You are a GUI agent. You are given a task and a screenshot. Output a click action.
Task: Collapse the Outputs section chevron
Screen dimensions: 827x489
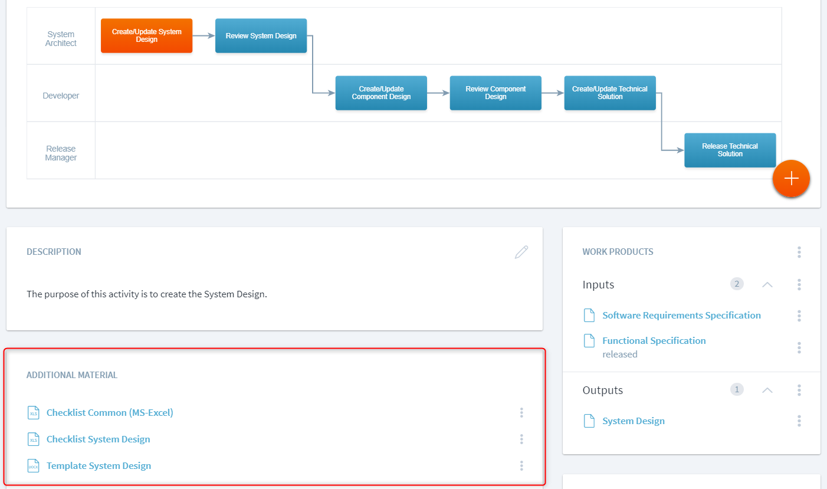pyautogui.click(x=767, y=390)
